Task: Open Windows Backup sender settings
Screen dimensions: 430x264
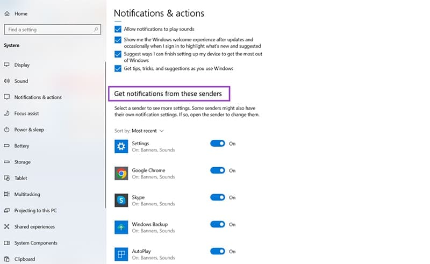Action: click(x=149, y=224)
